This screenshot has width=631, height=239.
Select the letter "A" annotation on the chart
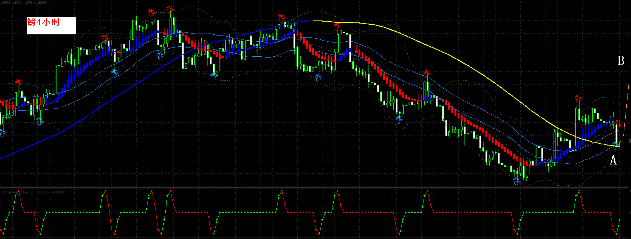click(613, 160)
